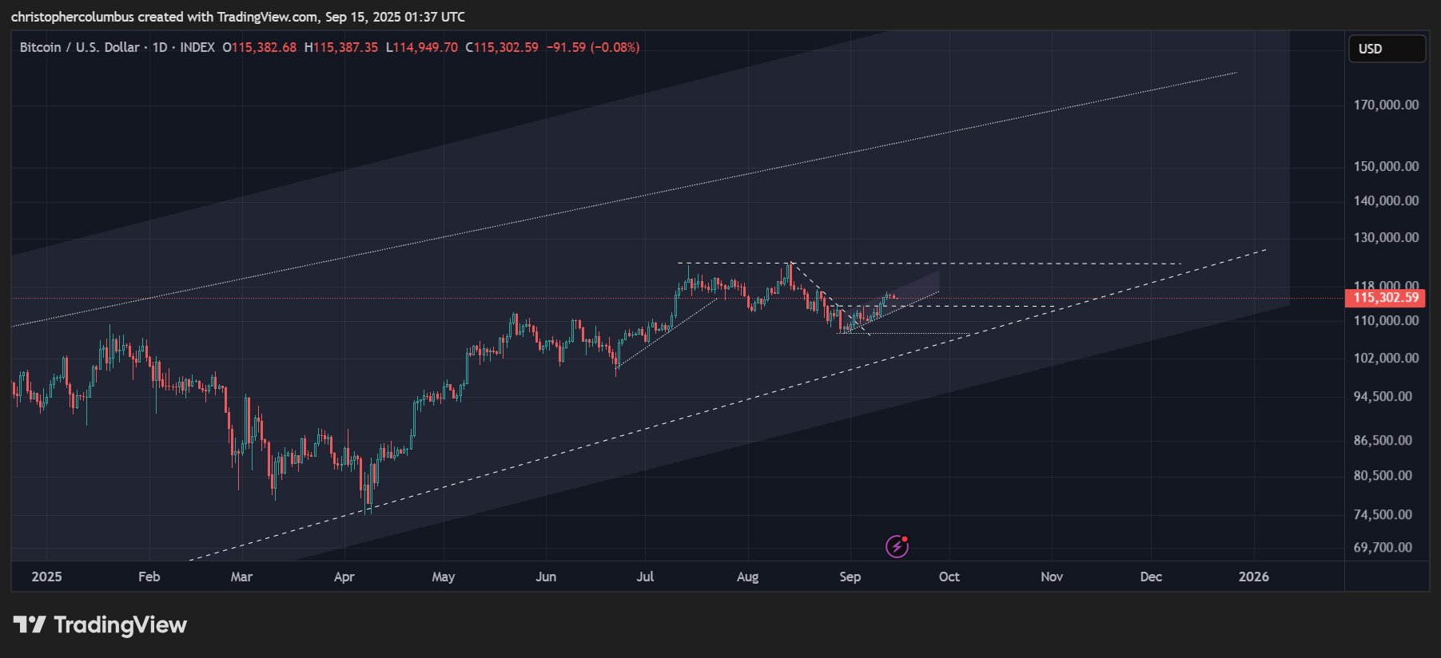Click the TradingView wordmark text
1441x658 pixels.
point(120,624)
